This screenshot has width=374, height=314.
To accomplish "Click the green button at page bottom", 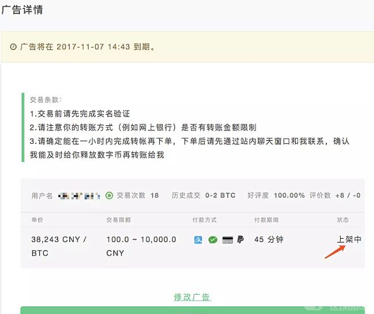I will coord(192,310).
